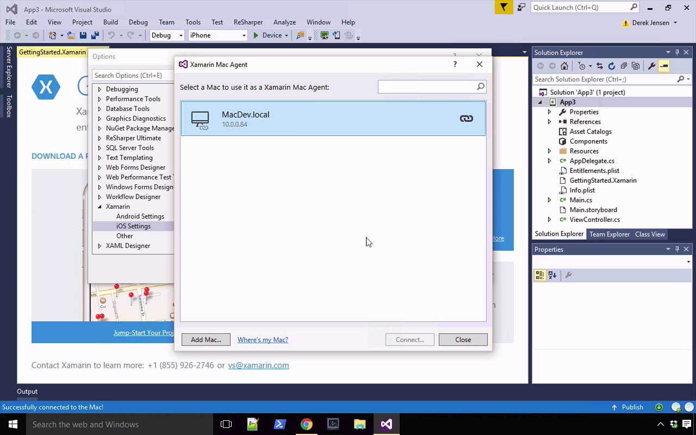Open the Analyze menu
Viewport: 696px width, 435px height.
(284, 22)
